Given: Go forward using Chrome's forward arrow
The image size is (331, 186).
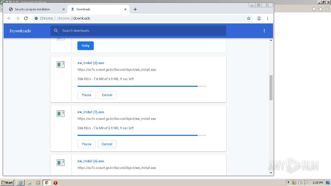Looking at the screenshot, I should pos(18,18).
